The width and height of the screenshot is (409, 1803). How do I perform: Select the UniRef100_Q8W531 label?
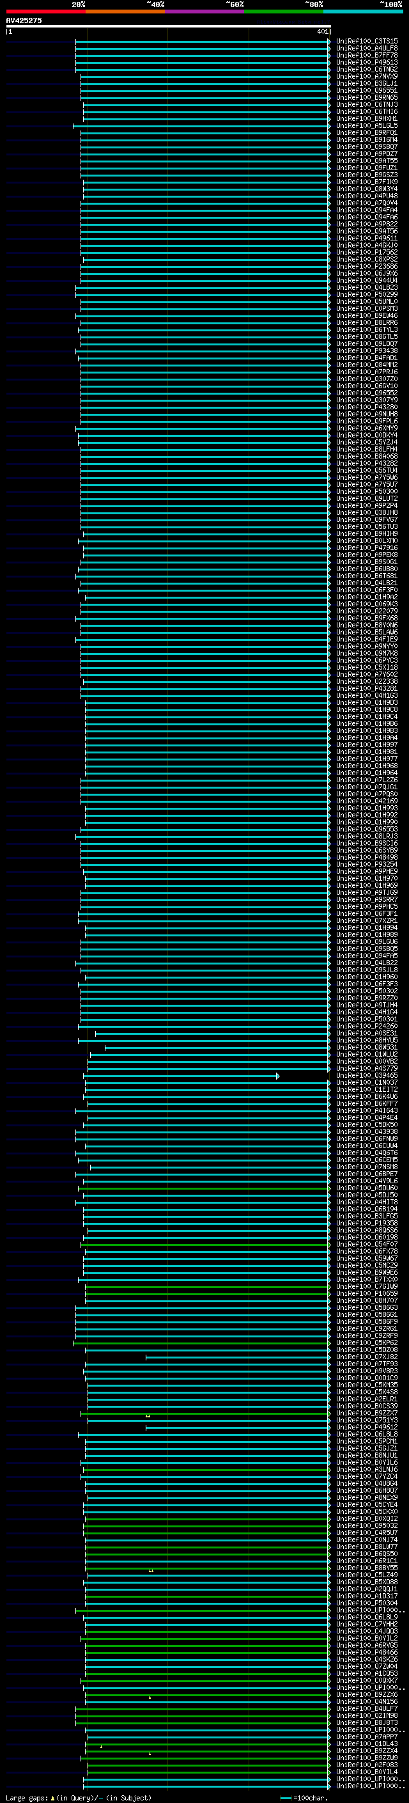tap(367, 1048)
